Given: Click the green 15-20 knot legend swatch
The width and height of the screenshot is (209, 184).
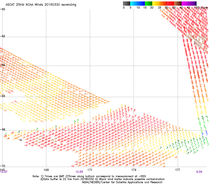Looking at the screenshot, I should [x=149, y=3].
